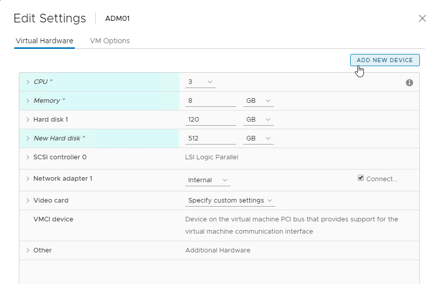Open the Internal network dropdown
Image resolution: width=427 pixels, height=284 pixels.
[x=208, y=180]
